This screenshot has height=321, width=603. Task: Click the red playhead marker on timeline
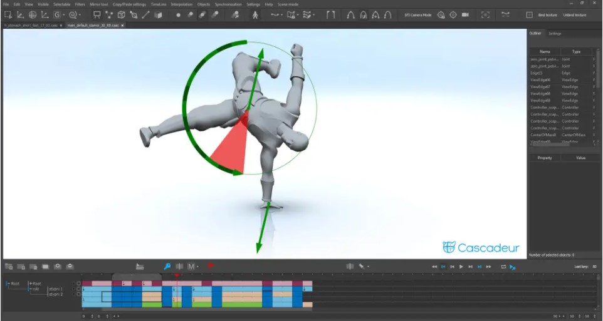pyautogui.click(x=176, y=275)
